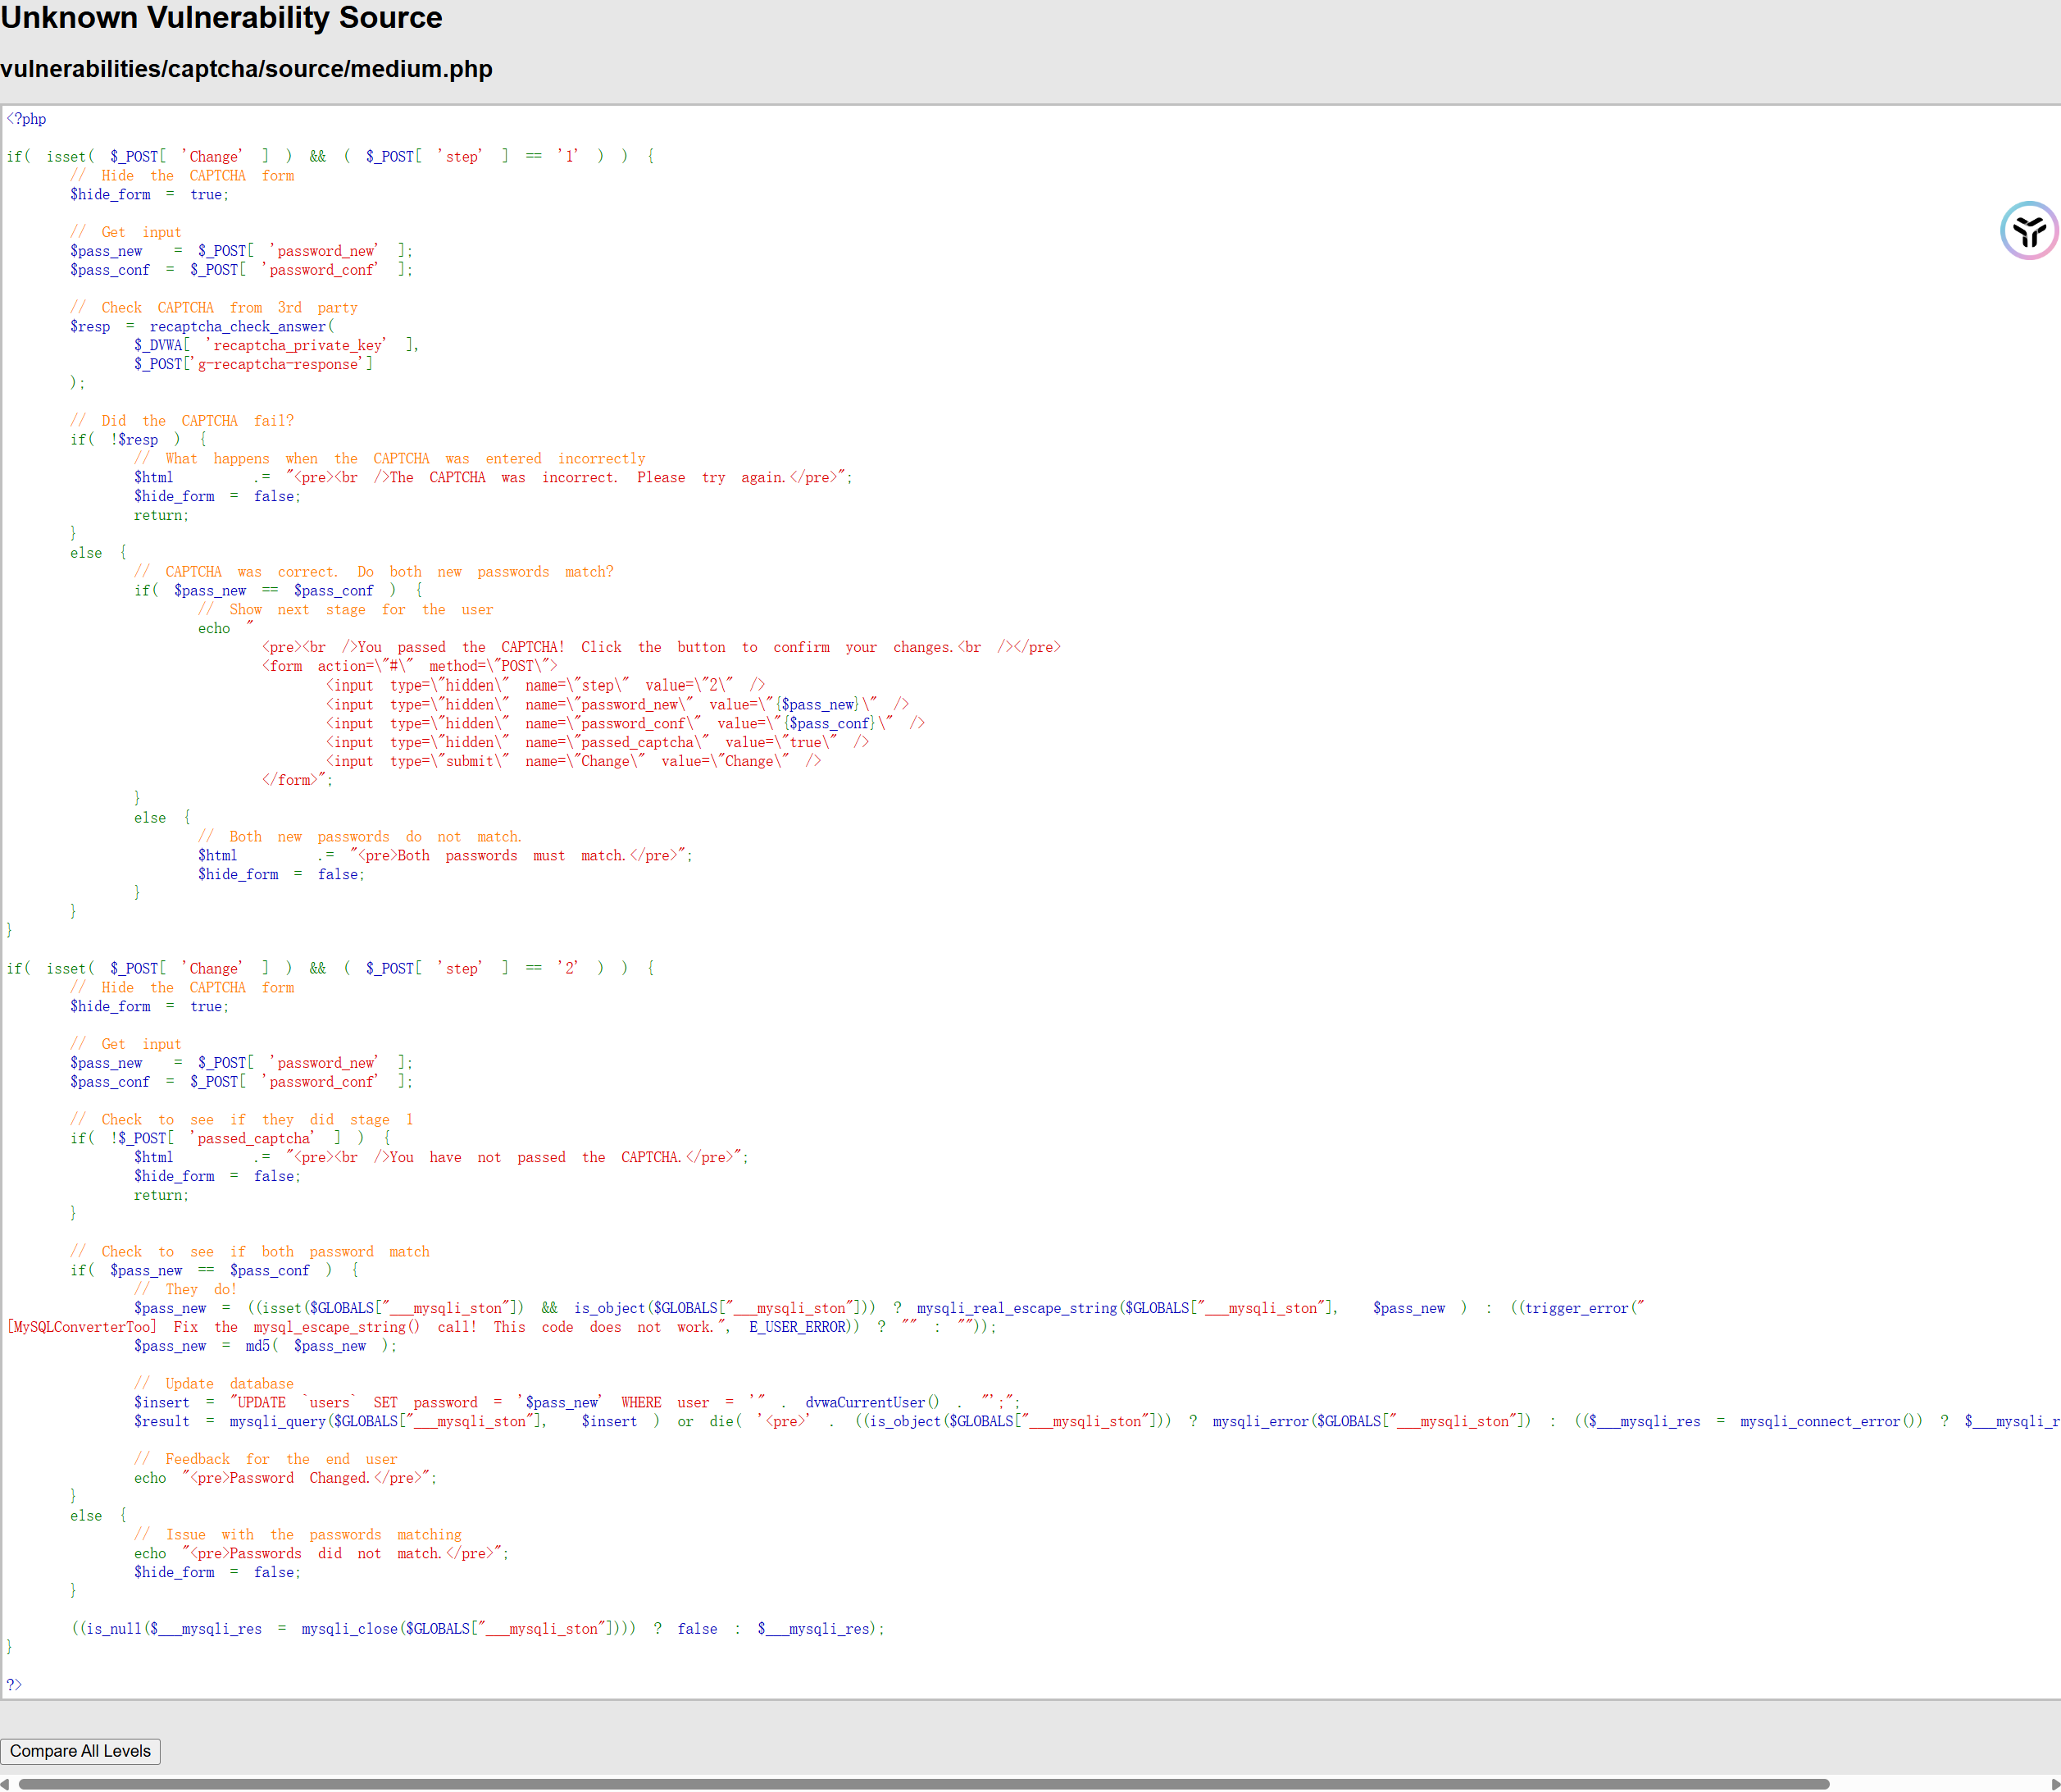Click the horizontal scrollbar thumb
The height and width of the screenshot is (1792, 2061).
(x=924, y=1784)
